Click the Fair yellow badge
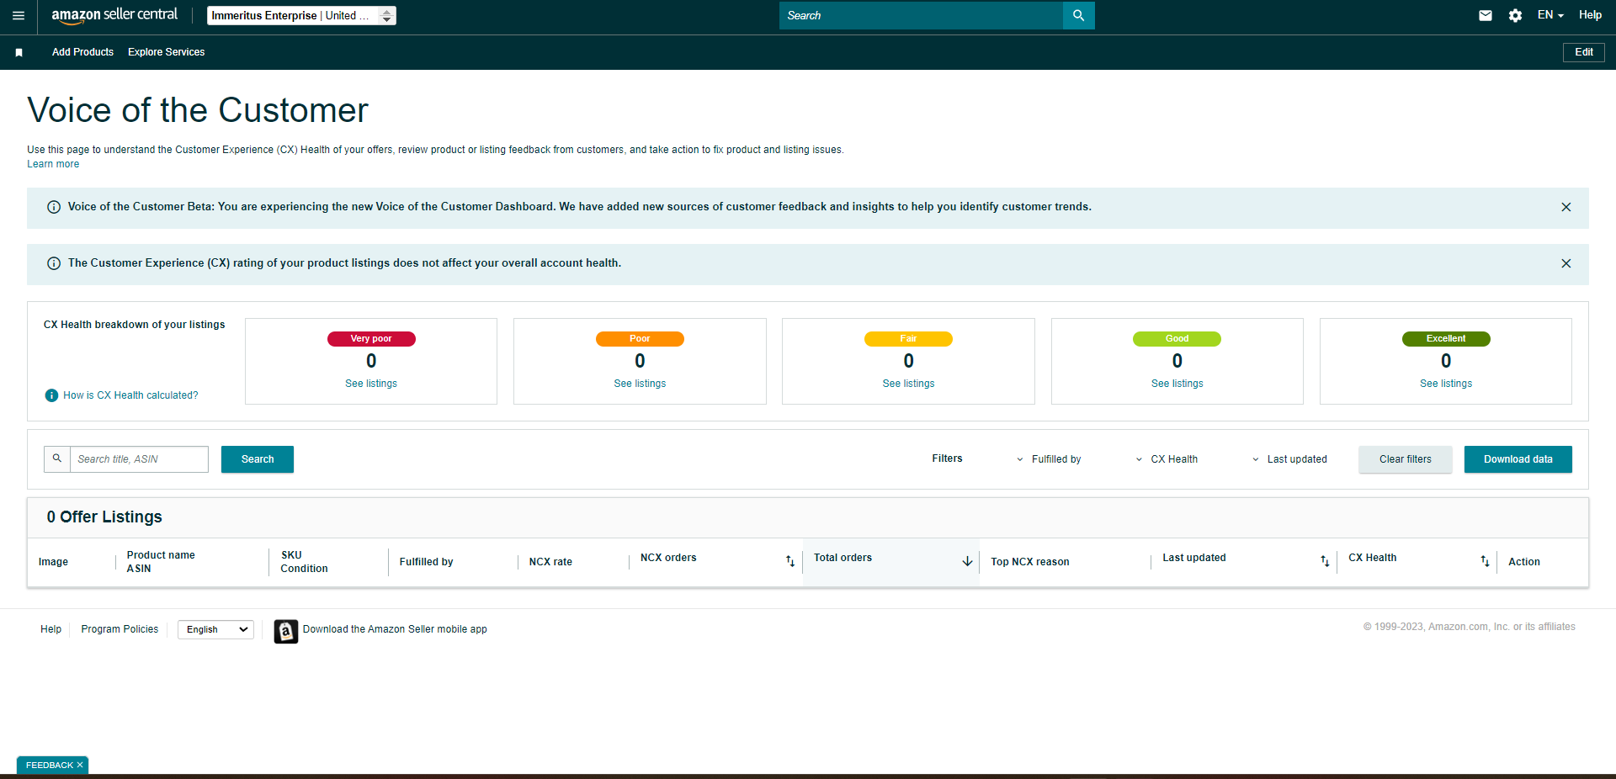This screenshot has width=1616, height=779. coord(908,339)
